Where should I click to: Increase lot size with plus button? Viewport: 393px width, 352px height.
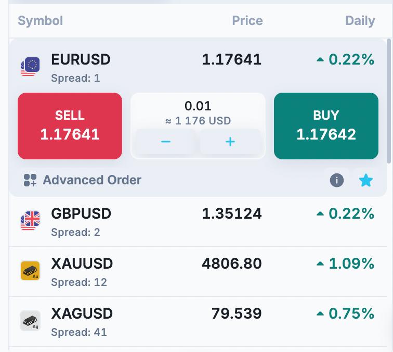230,142
